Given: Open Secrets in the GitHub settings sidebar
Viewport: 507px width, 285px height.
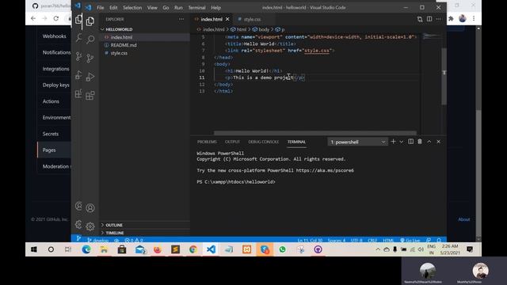Looking at the screenshot, I should pos(51,134).
